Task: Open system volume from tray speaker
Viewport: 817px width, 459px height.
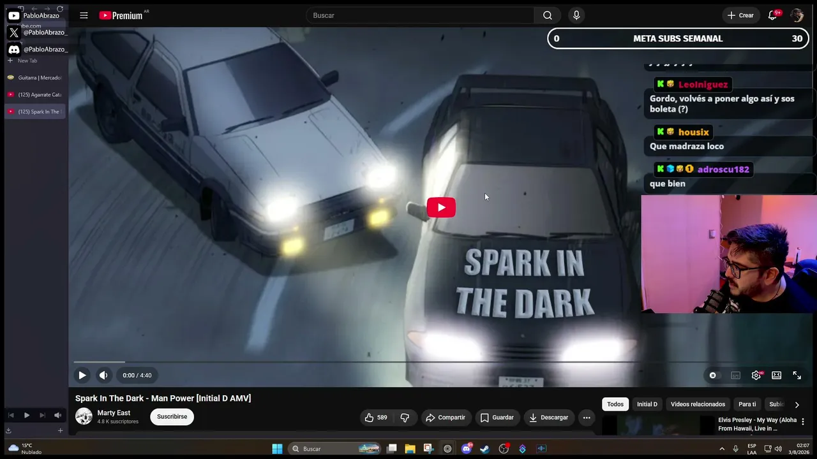Action: [778, 449]
